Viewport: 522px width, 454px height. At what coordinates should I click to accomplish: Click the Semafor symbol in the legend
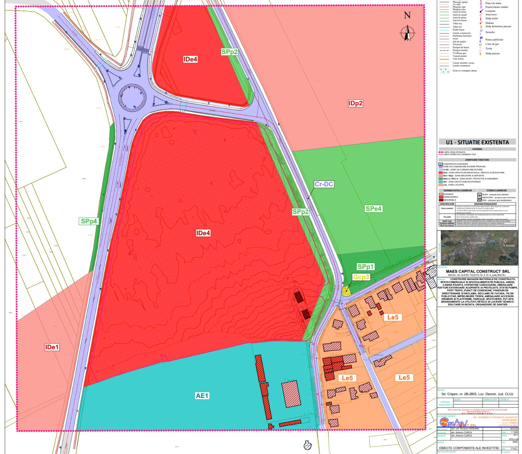[481, 32]
